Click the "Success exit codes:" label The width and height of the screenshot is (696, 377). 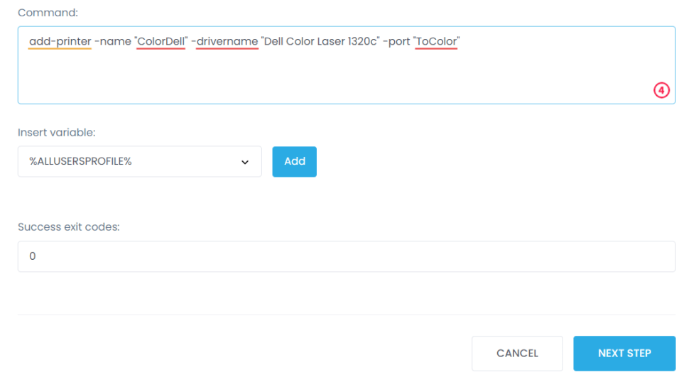point(68,227)
